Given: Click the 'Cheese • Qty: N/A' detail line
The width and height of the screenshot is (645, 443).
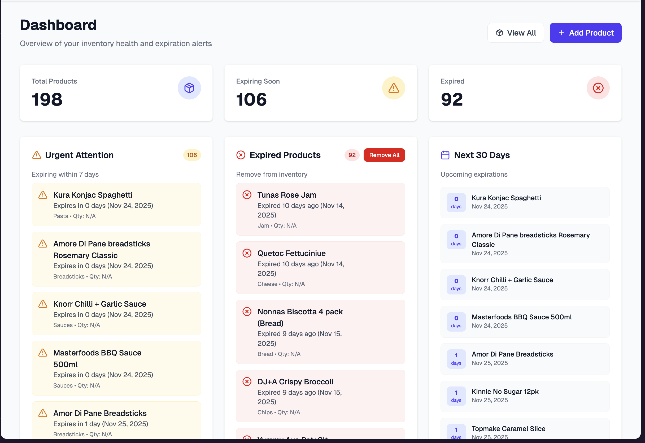Looking at the screenshot, I should point(281,284).
